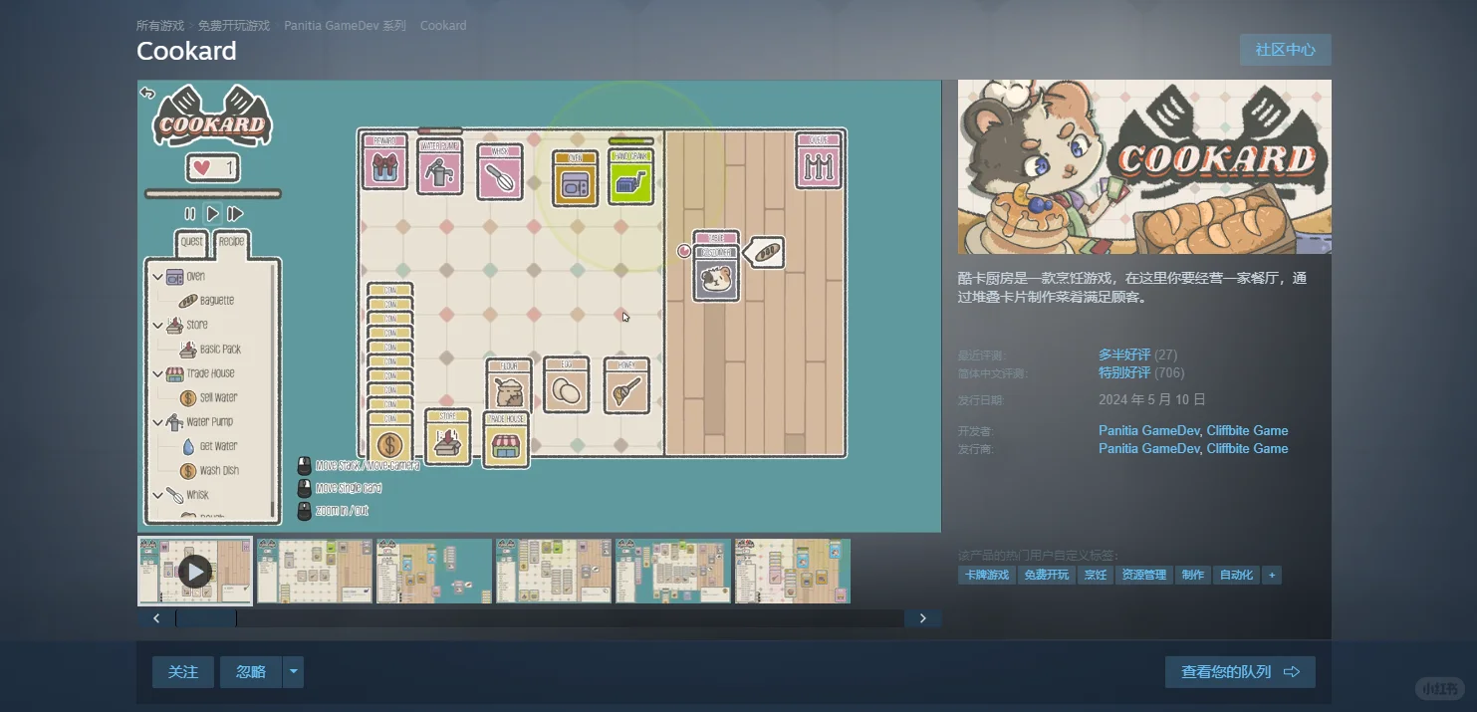The width and height of the screenshot is (1477, 712).
Task: Open the sixth screenshot thumbnail
Action: coord(793,572)
